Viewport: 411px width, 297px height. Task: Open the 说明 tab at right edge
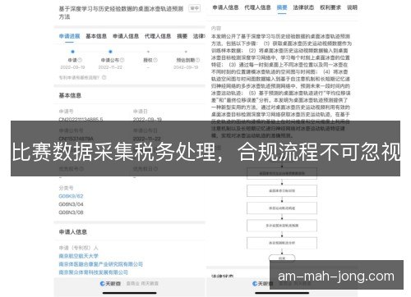352,7
